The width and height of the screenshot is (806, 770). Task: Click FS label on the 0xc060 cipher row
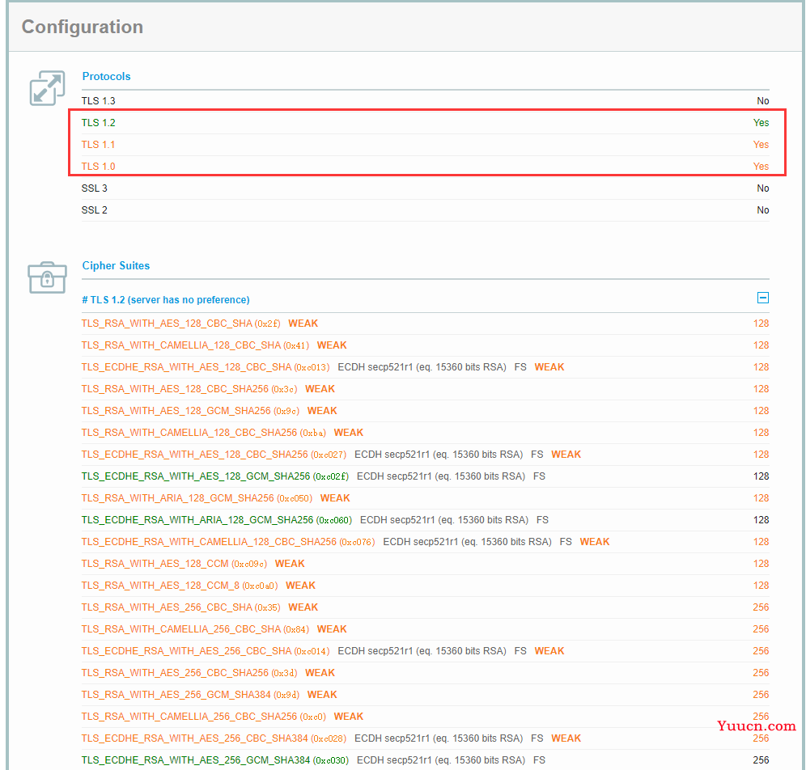coord(542,520)
